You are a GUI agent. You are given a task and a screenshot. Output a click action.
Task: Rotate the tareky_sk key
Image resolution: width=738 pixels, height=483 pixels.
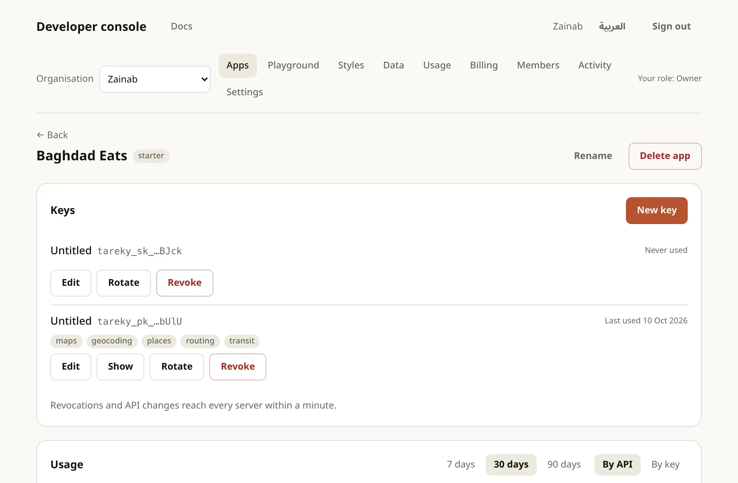(x=124, y=283)
